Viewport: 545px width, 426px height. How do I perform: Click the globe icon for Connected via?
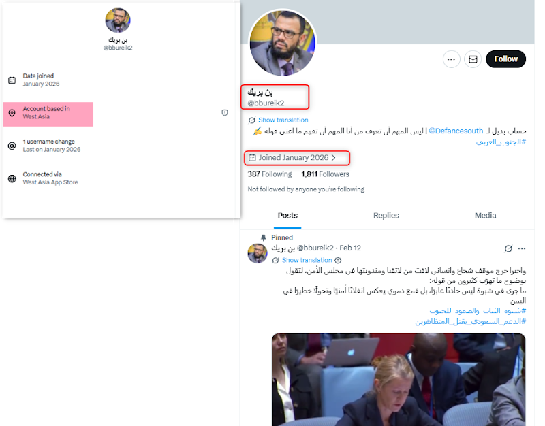(12, 178)
